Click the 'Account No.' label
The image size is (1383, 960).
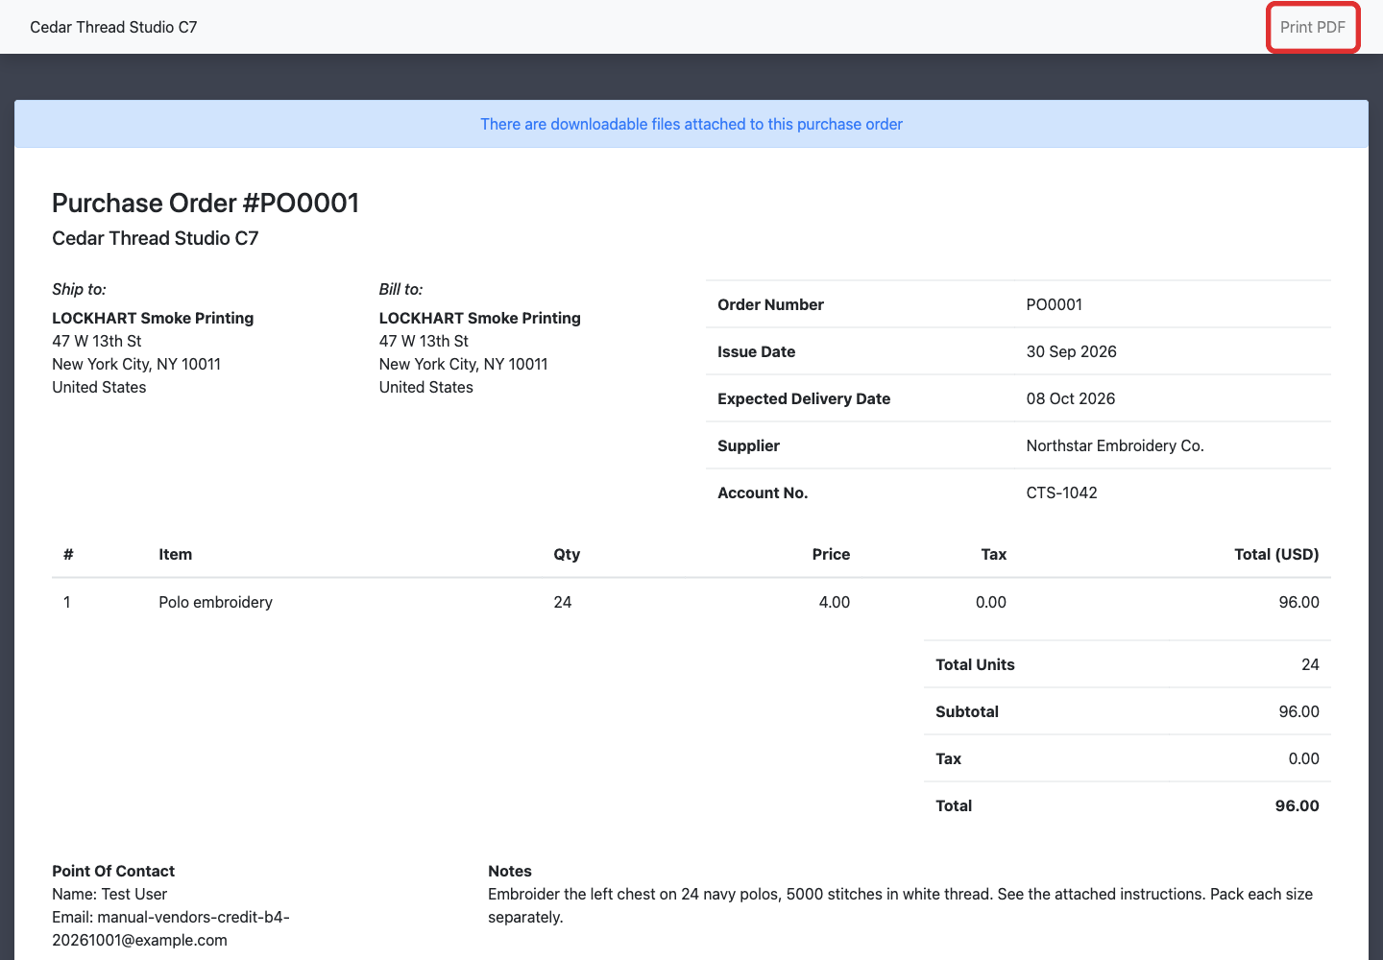(x=763, y=492)
